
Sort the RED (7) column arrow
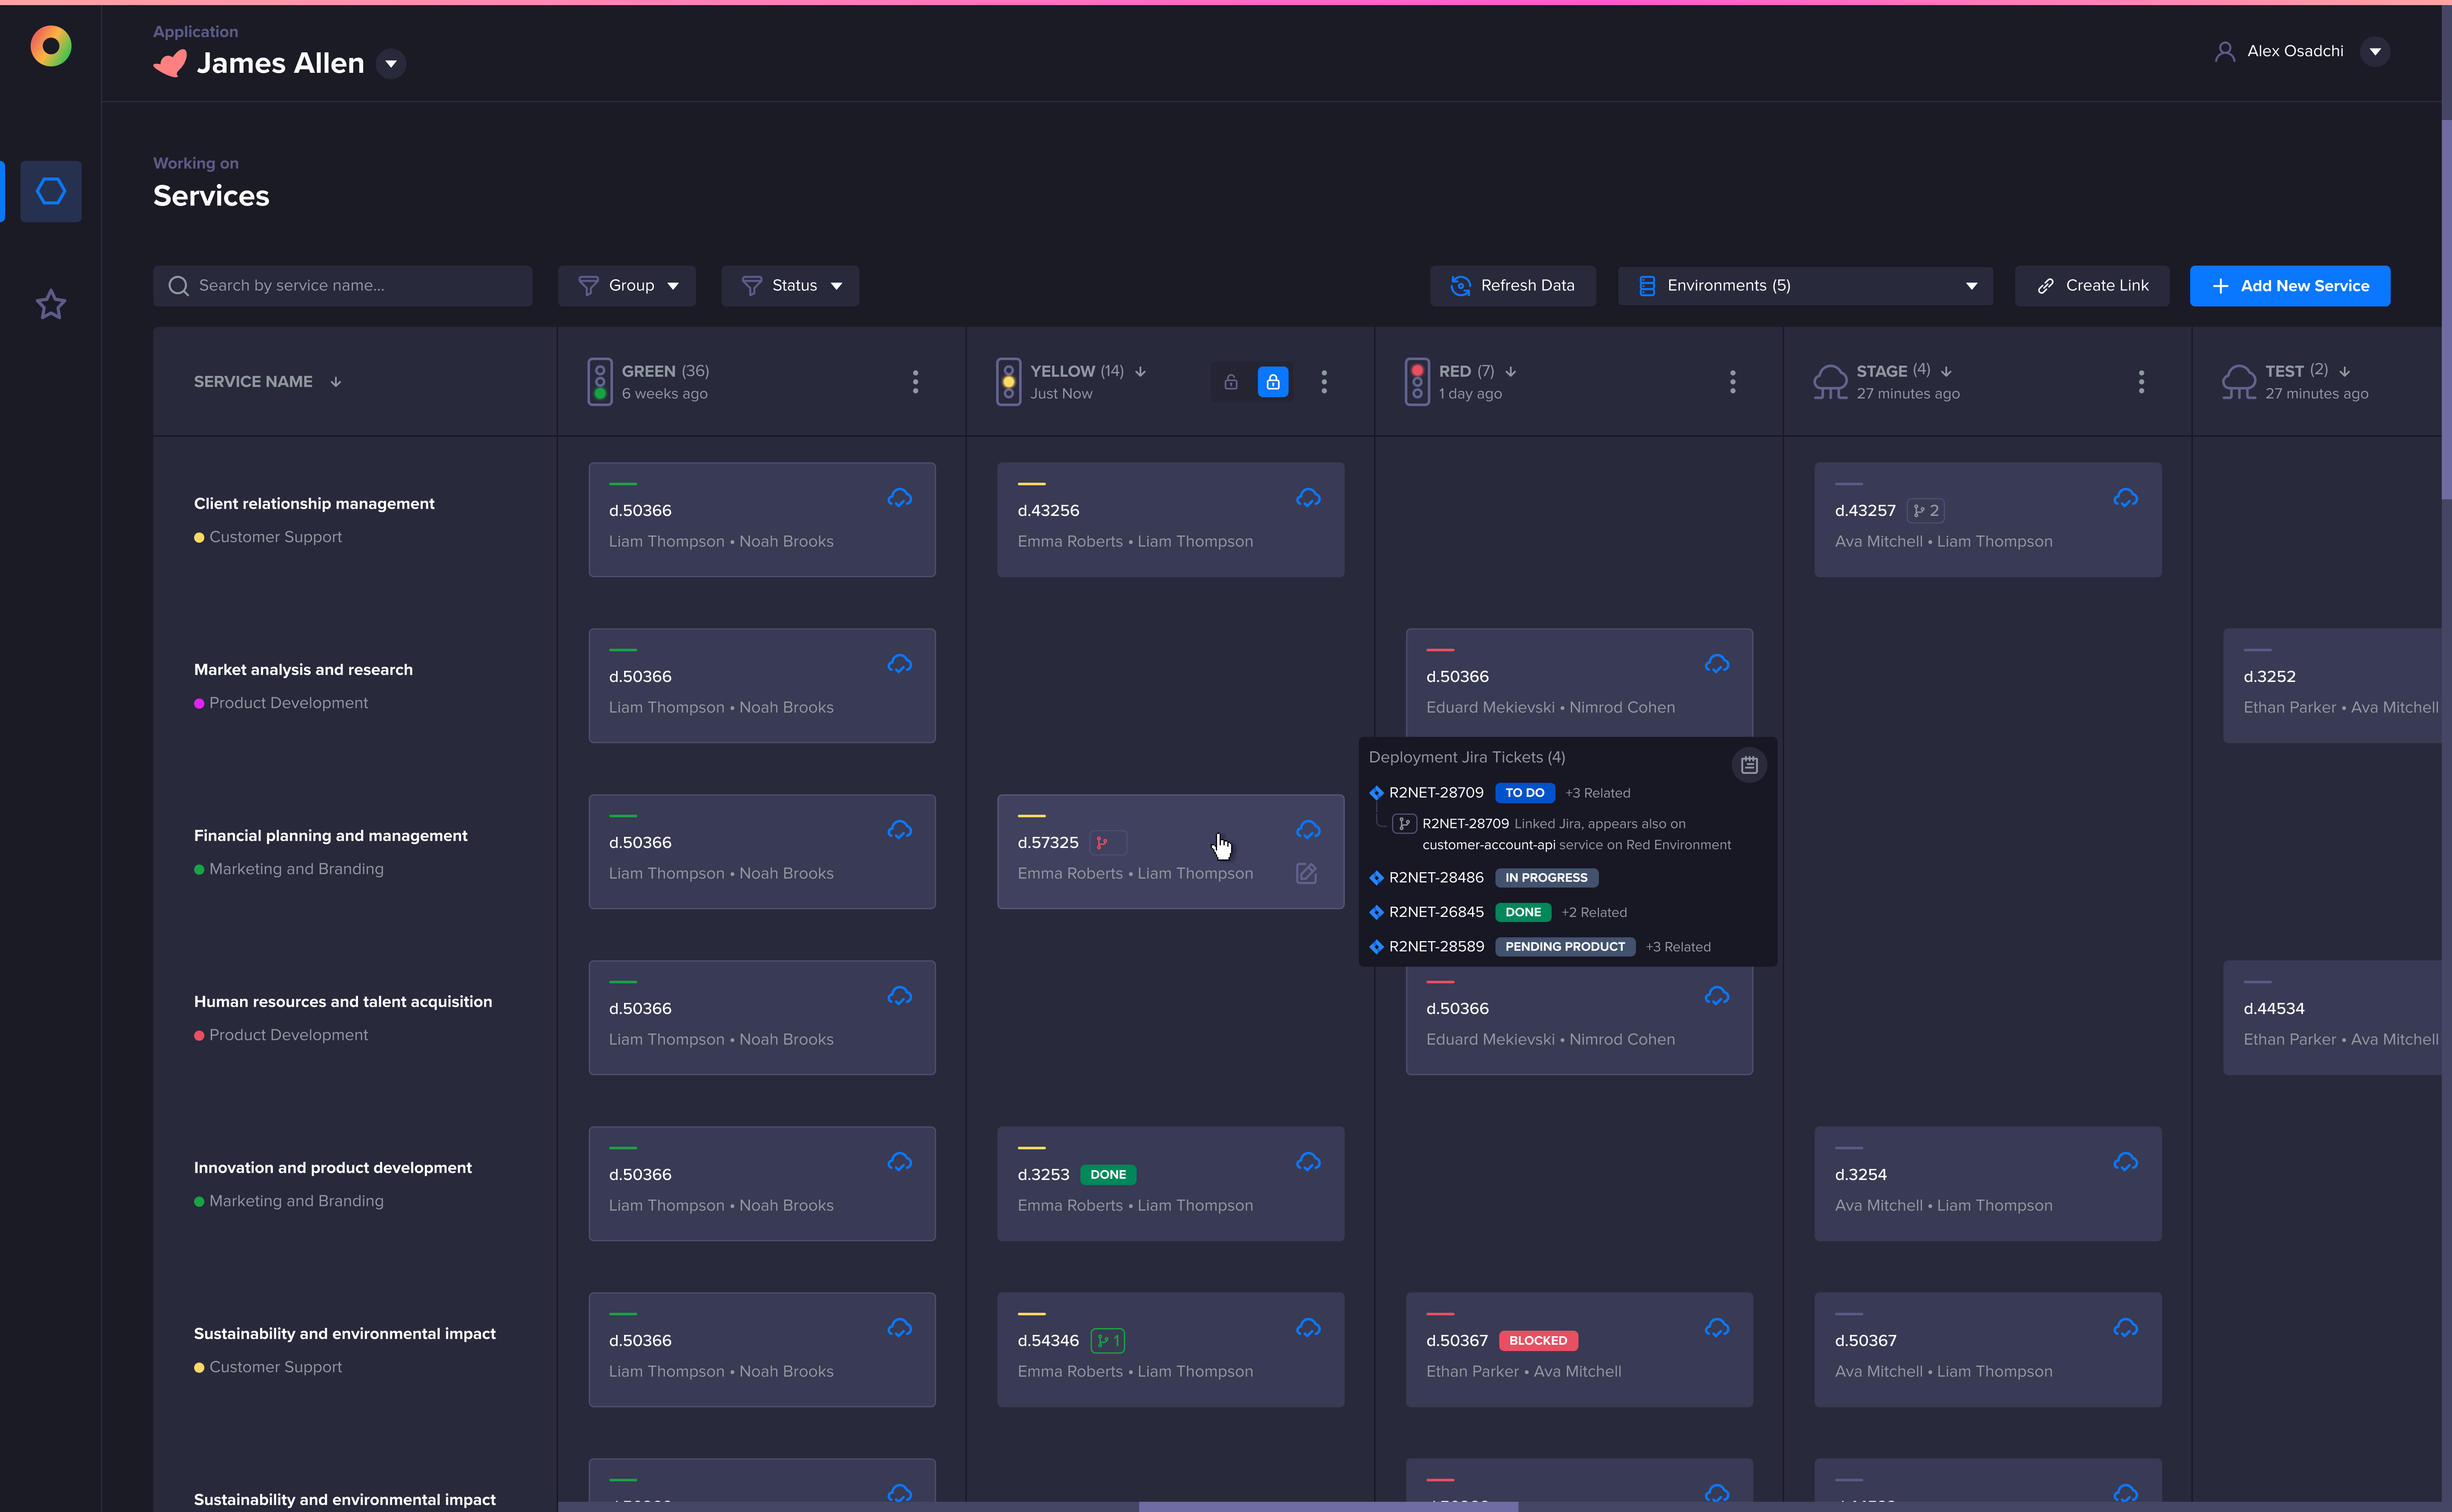(1511, 372)
